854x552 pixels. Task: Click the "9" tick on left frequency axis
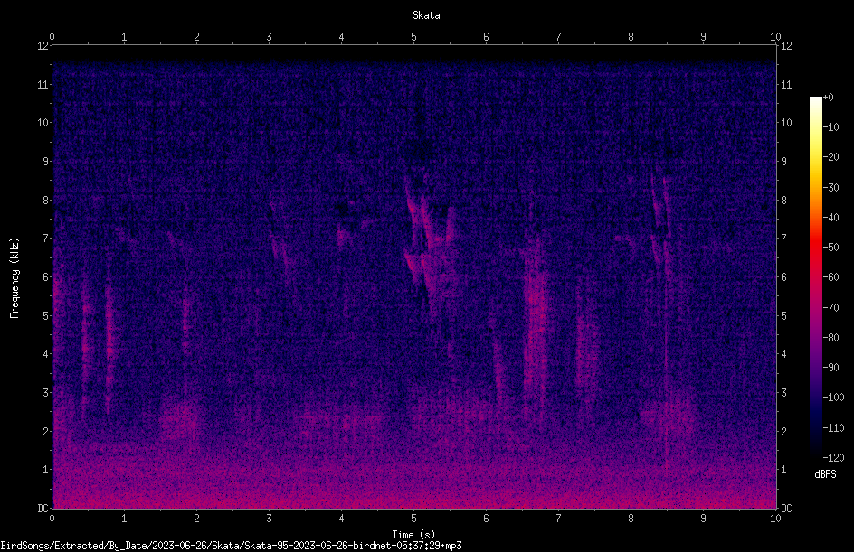46,162
